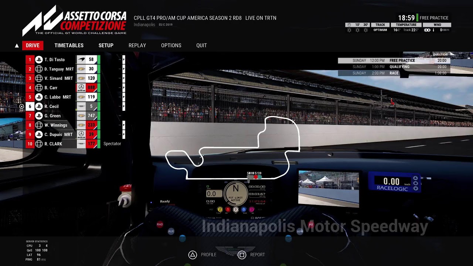Select driver W. Winnings name
Viewport: 473px width, 266px height.
point(56,125)
